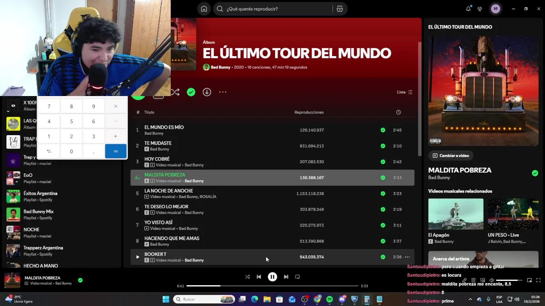Viewport: 545px width, 306px height.
Task: Change view using Lista dropdown
Action: (x=404, y=92)
